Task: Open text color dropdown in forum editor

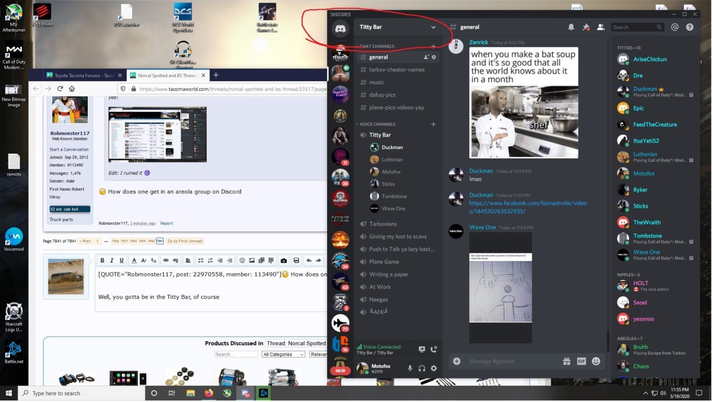Action: (134, 260)
